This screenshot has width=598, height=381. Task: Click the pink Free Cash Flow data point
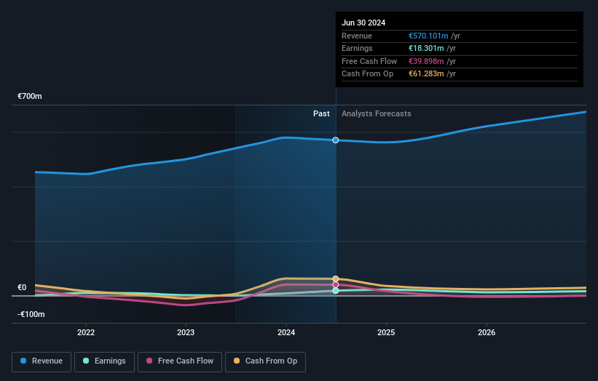[x=336, y=285]
